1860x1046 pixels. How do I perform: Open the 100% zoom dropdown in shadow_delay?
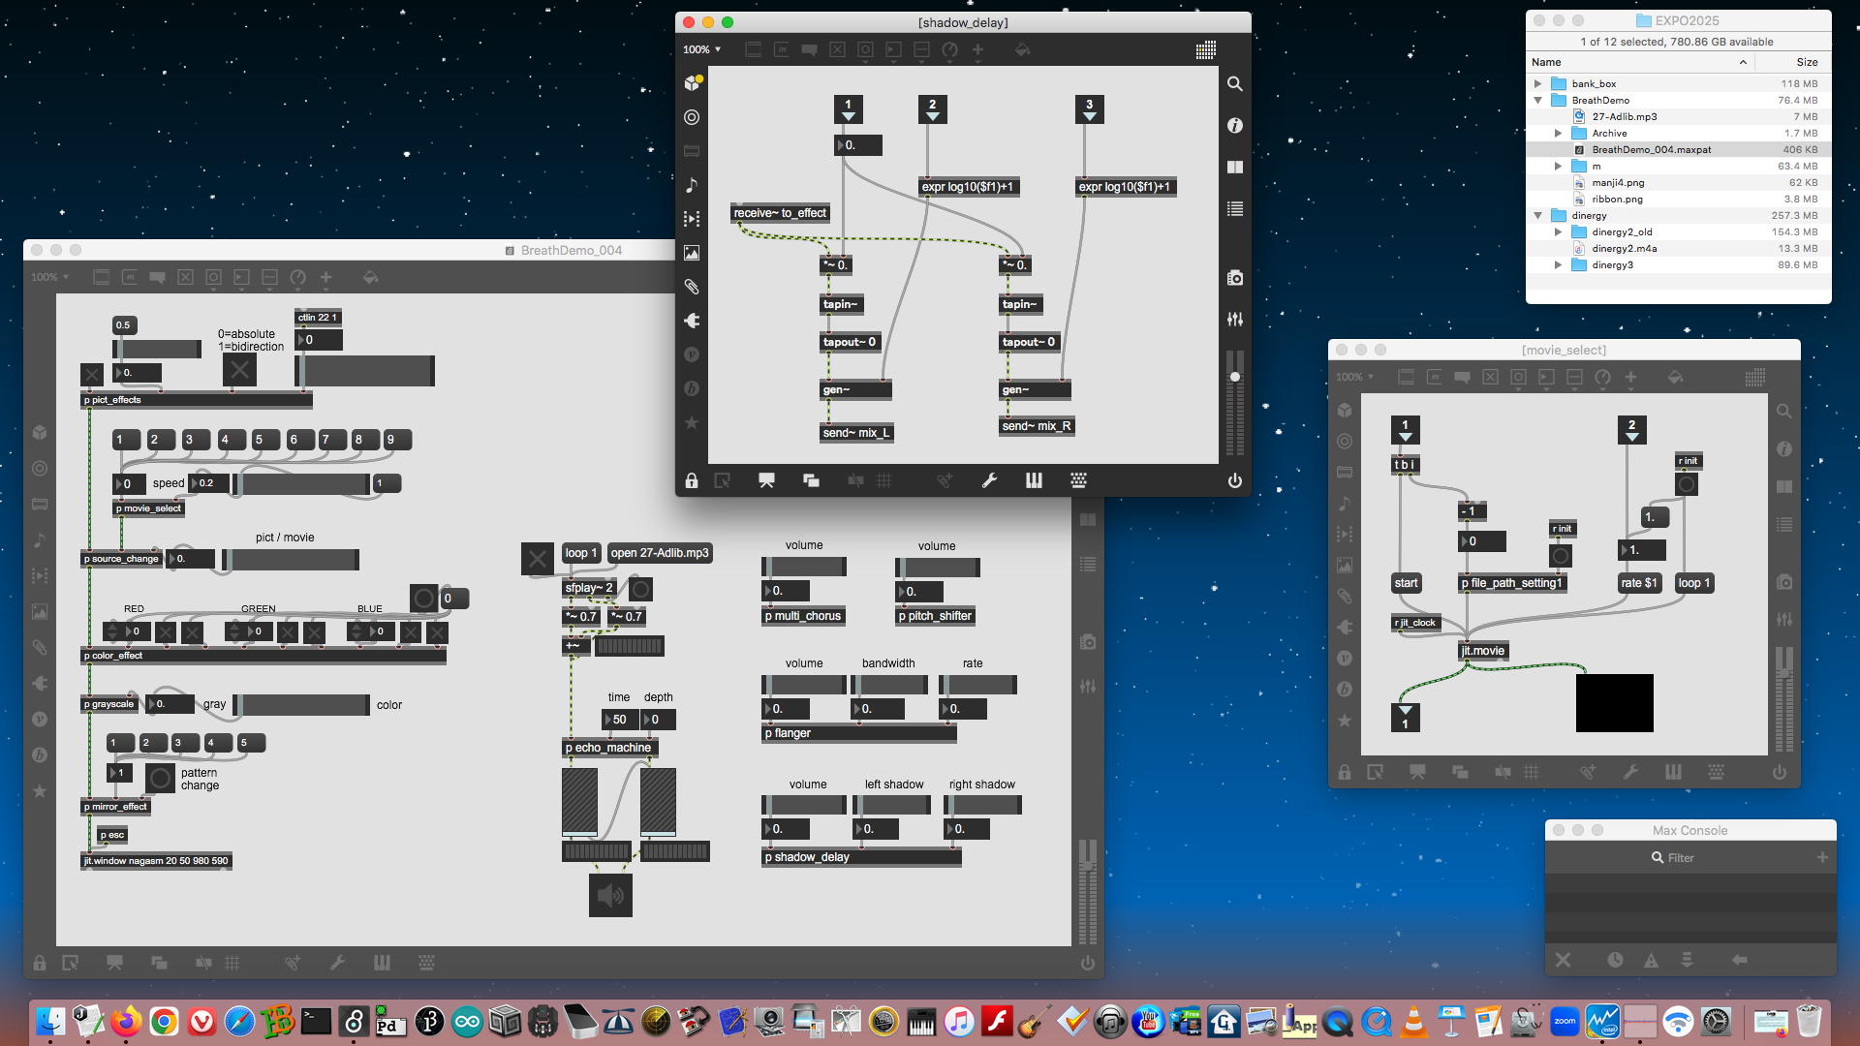coord(701,49)
